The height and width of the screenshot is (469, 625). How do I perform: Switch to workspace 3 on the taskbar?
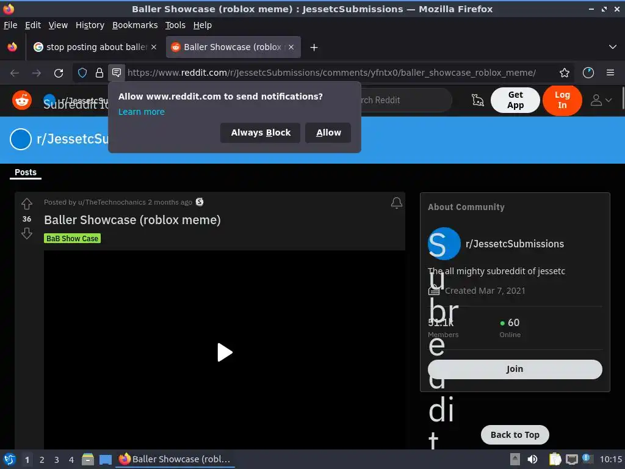57,460
